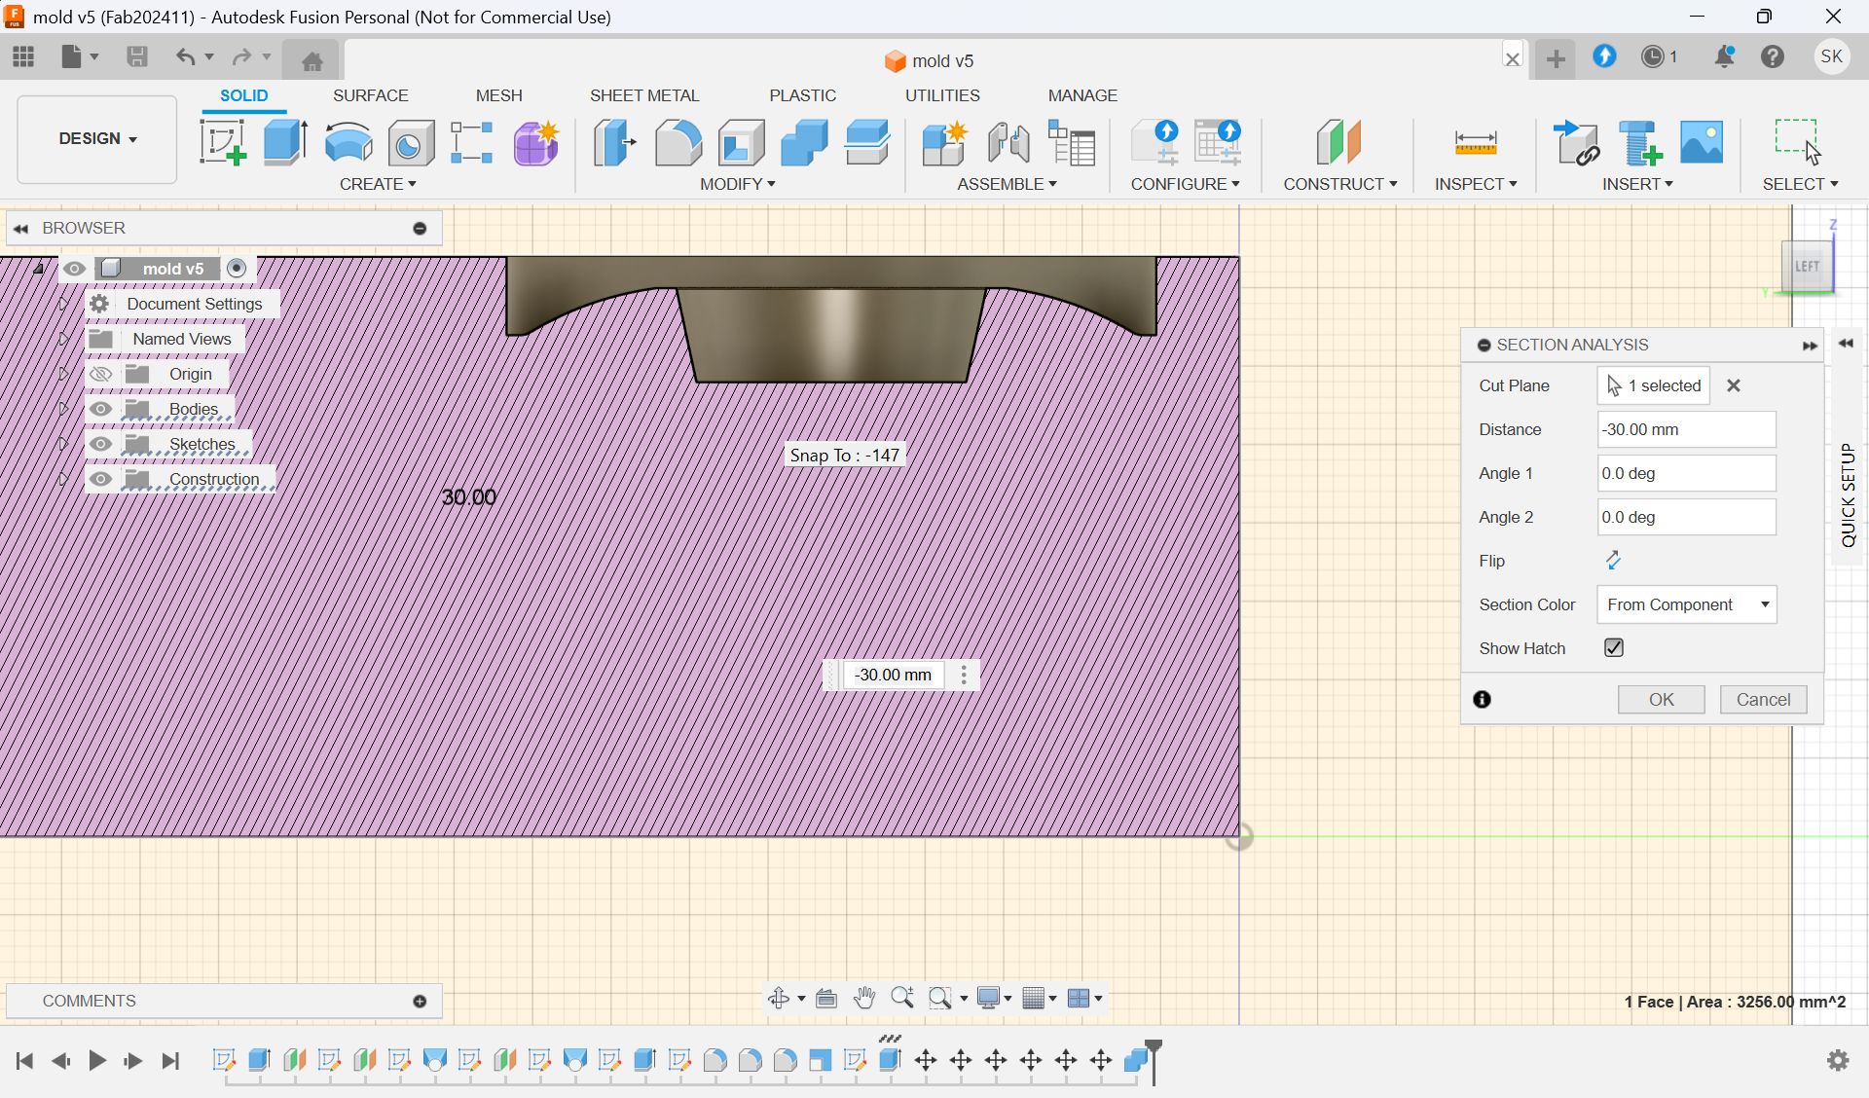Hide the Construction folder
The height and width of the screenshot is (1098, 1869).
click(x=100, y=479)
